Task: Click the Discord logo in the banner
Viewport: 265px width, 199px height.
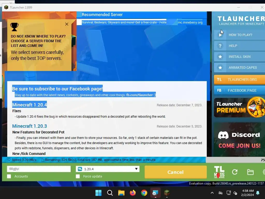Action: (x=223, y=135)
